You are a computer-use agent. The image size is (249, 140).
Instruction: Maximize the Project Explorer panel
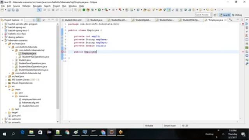[x=57, y=20]
